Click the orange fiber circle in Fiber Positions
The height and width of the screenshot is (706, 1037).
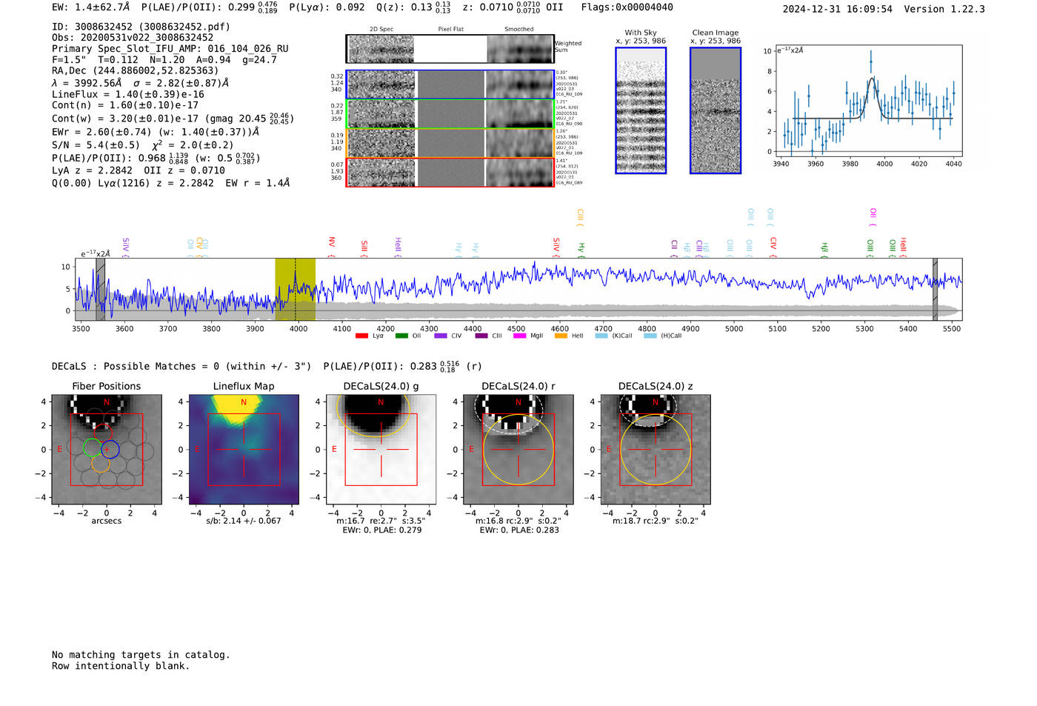[x=101, y=464]
